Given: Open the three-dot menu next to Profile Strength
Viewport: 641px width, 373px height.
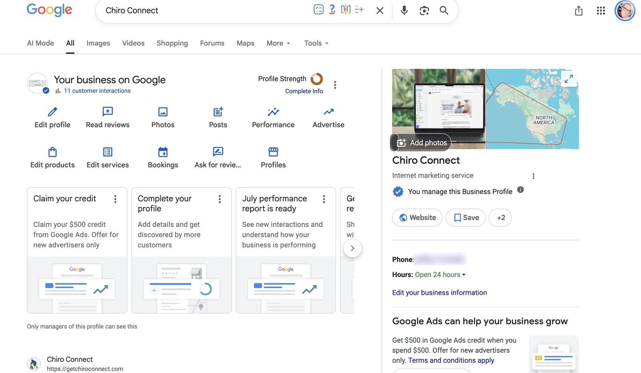Looking at the screenshot, I should pyautogui.click(x=335, y=85).
